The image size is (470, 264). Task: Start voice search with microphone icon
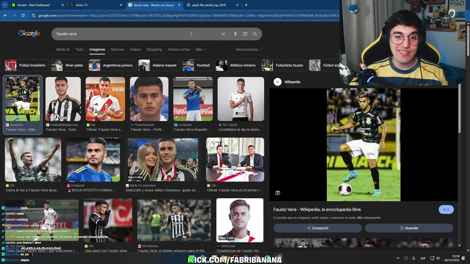[235, 34]
